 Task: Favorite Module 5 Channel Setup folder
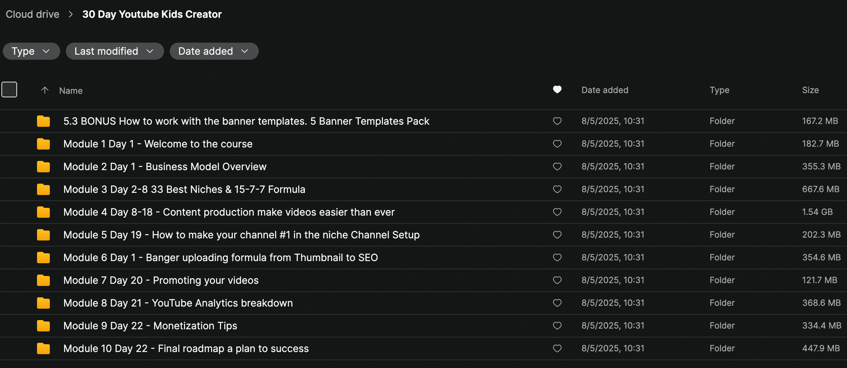557,235
